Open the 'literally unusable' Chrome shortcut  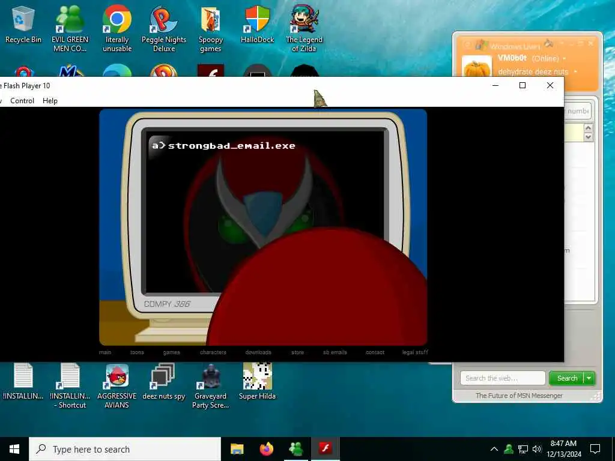(x=117, y=28)
